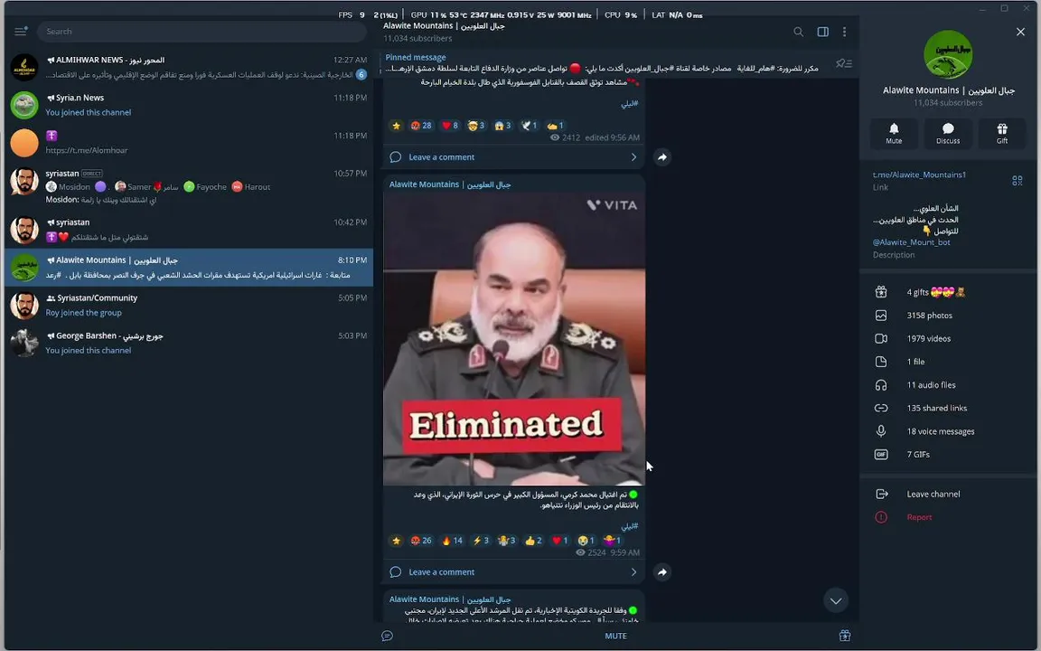The width and height of the screenshot is (1041, 651).
Task: Open the Pinned message banner
Action: (602, 63)
